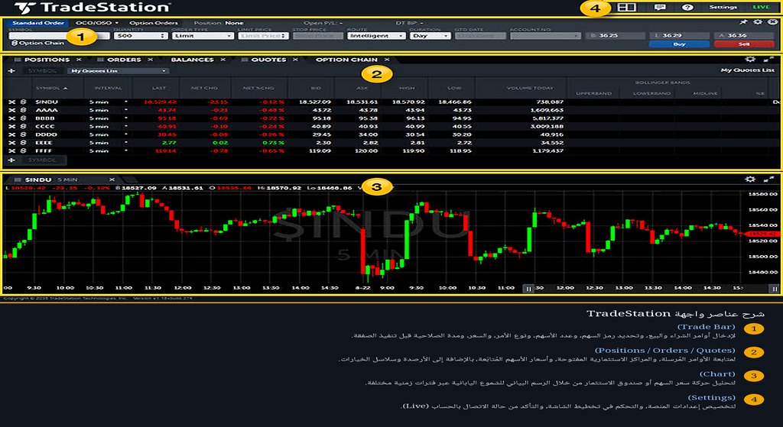Remove AAAA row from quotes list
The image size is (783, 427).
click(12, 110)
